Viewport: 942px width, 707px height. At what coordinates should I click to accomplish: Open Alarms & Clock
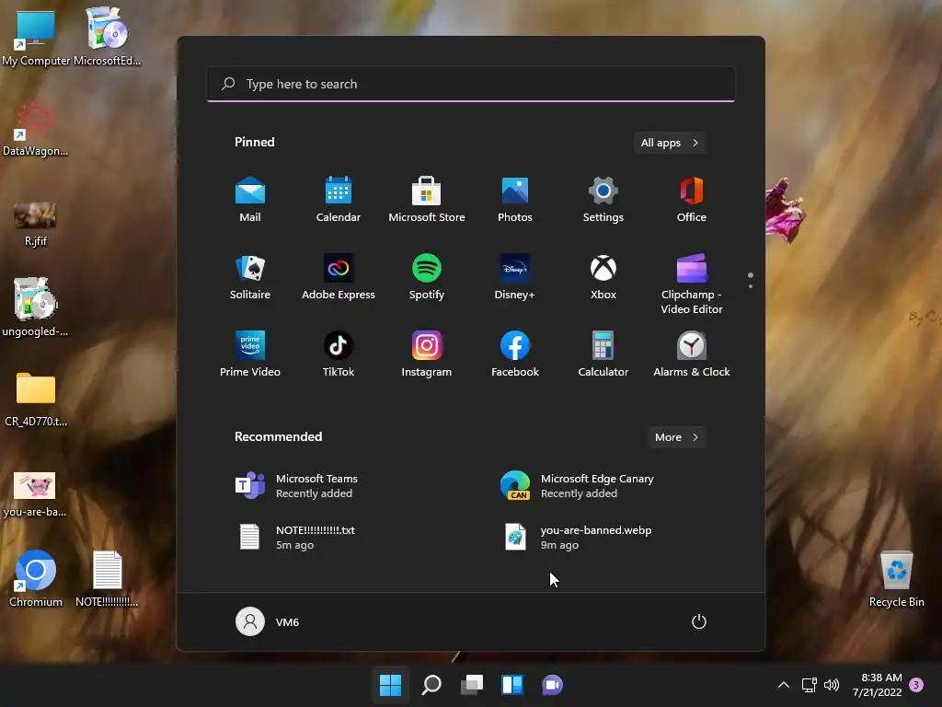point(692,354)
